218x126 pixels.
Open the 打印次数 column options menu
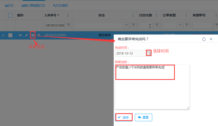click(156, 15)
